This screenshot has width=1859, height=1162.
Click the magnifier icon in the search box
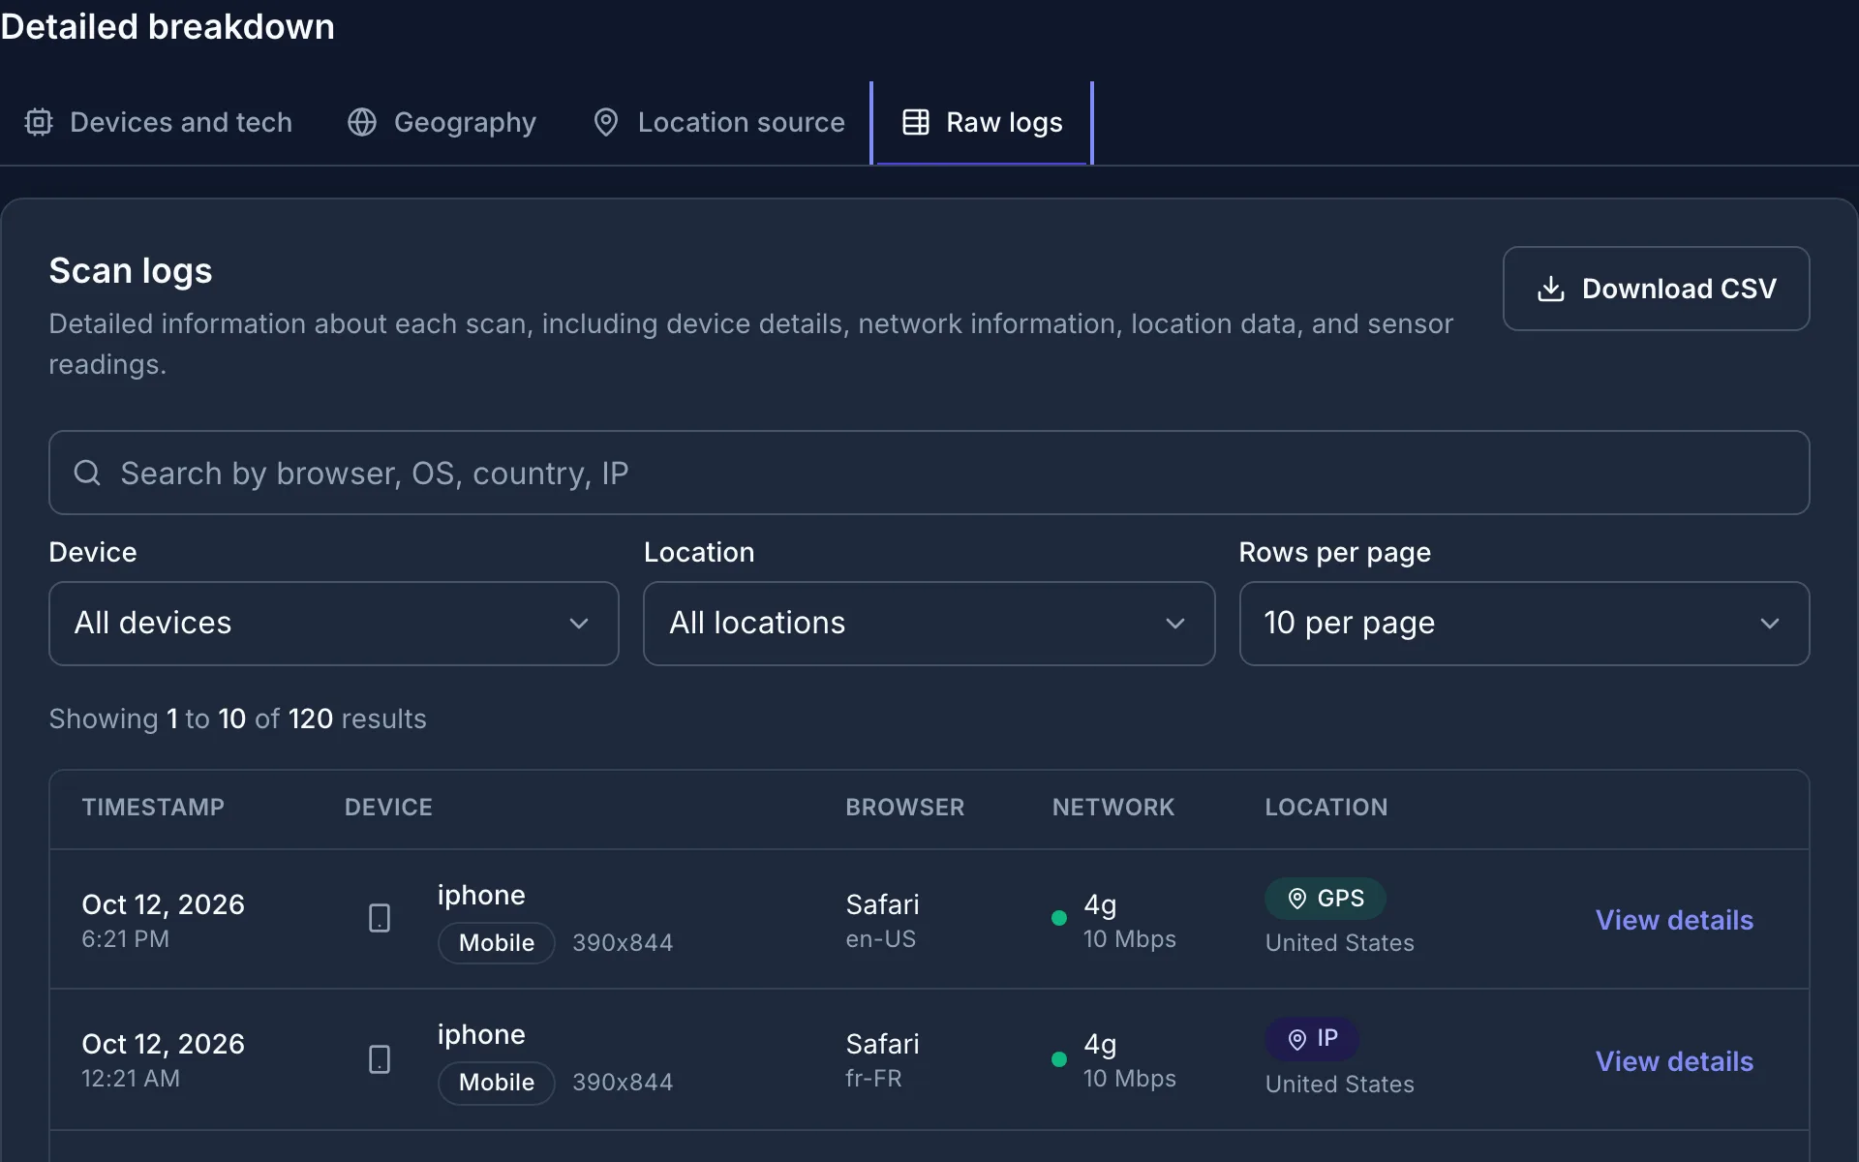pos(87,473)
